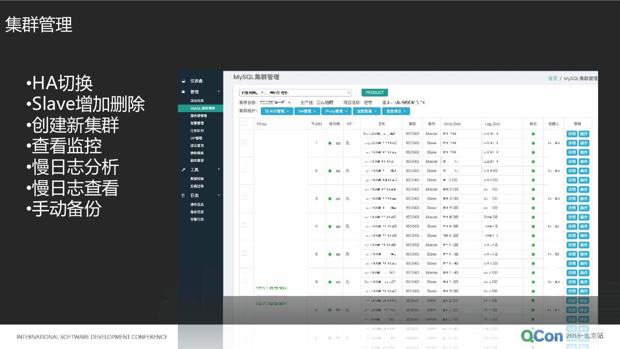Click the Data_Size column header
Viewport: 620px width, 349px height.
[x=452, y=124]
